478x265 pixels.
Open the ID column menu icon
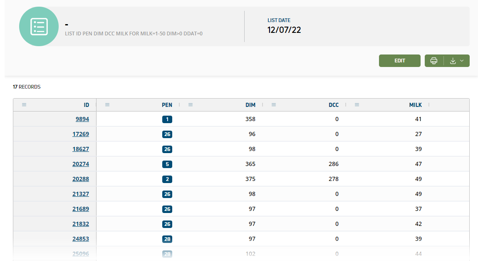click(x=24, y=105)
